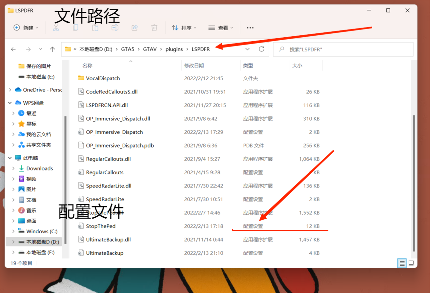The image size is (430, 293).
Task: Open the 新建 New dropdown
Action: point(26,28)
